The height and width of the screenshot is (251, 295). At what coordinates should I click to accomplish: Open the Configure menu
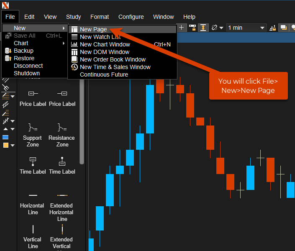[x=131, y=17]
